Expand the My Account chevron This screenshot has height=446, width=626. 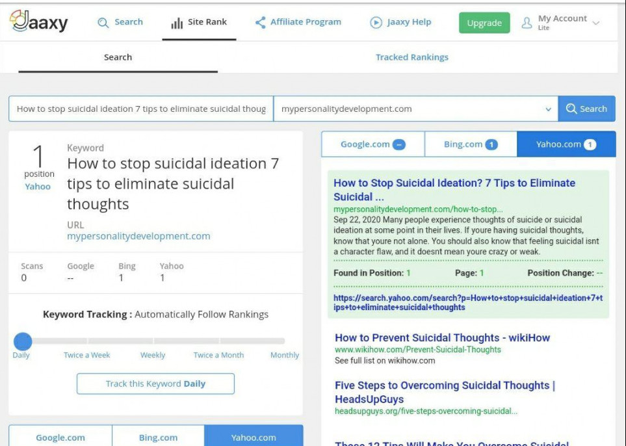(596, 23)
